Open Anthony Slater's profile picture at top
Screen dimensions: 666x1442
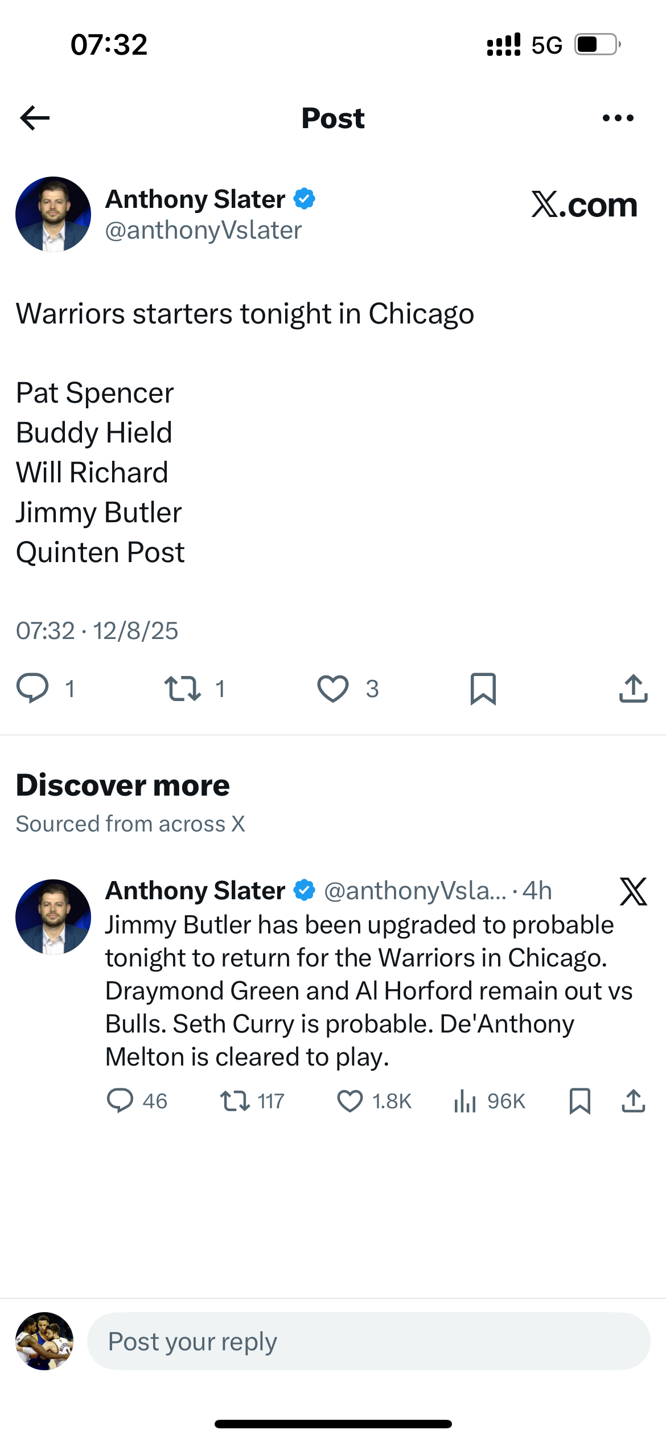coord(53,214)
